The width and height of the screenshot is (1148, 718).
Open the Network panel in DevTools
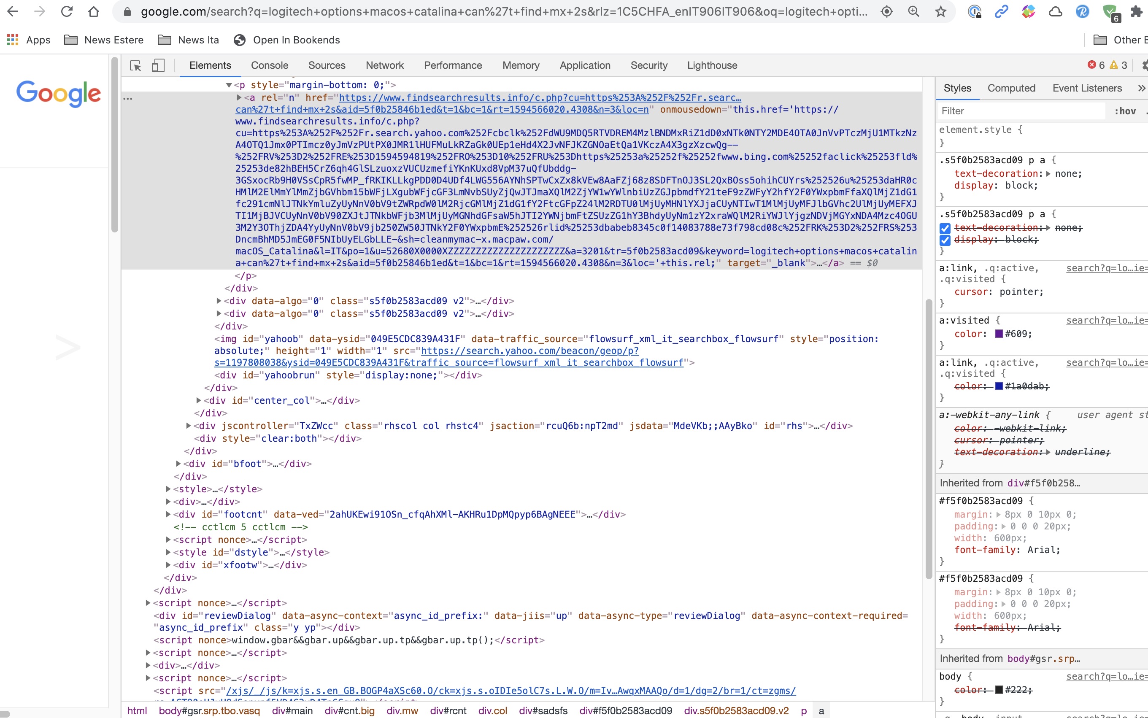pyautogui.click(x=385, y=65)
